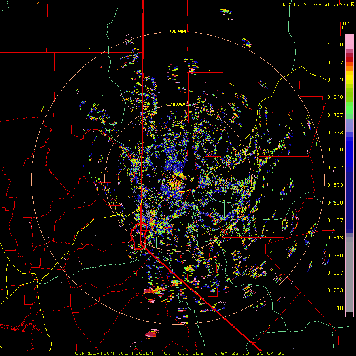Click the 100 NMI range ring label
The height and width of the screenshot is (356, 356).
[x=178, y=31]
